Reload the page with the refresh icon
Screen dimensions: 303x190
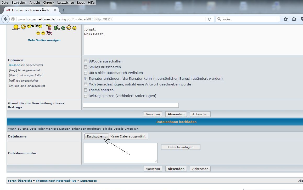click(210, 19)
